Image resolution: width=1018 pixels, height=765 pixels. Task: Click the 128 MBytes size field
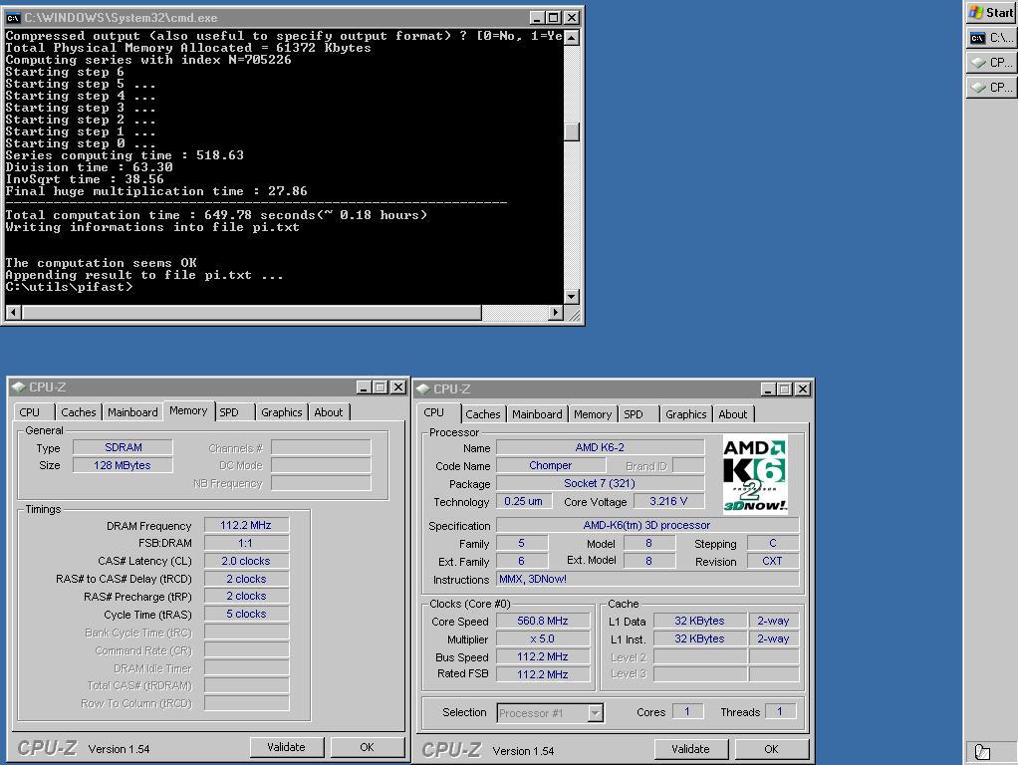point(123,465)
